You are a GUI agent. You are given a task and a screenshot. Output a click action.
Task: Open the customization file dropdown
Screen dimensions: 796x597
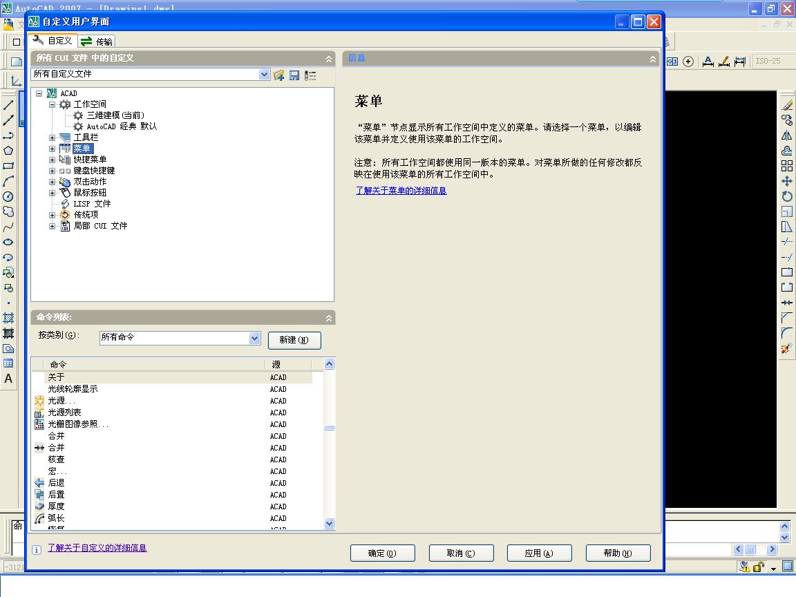tap(264, 75)
